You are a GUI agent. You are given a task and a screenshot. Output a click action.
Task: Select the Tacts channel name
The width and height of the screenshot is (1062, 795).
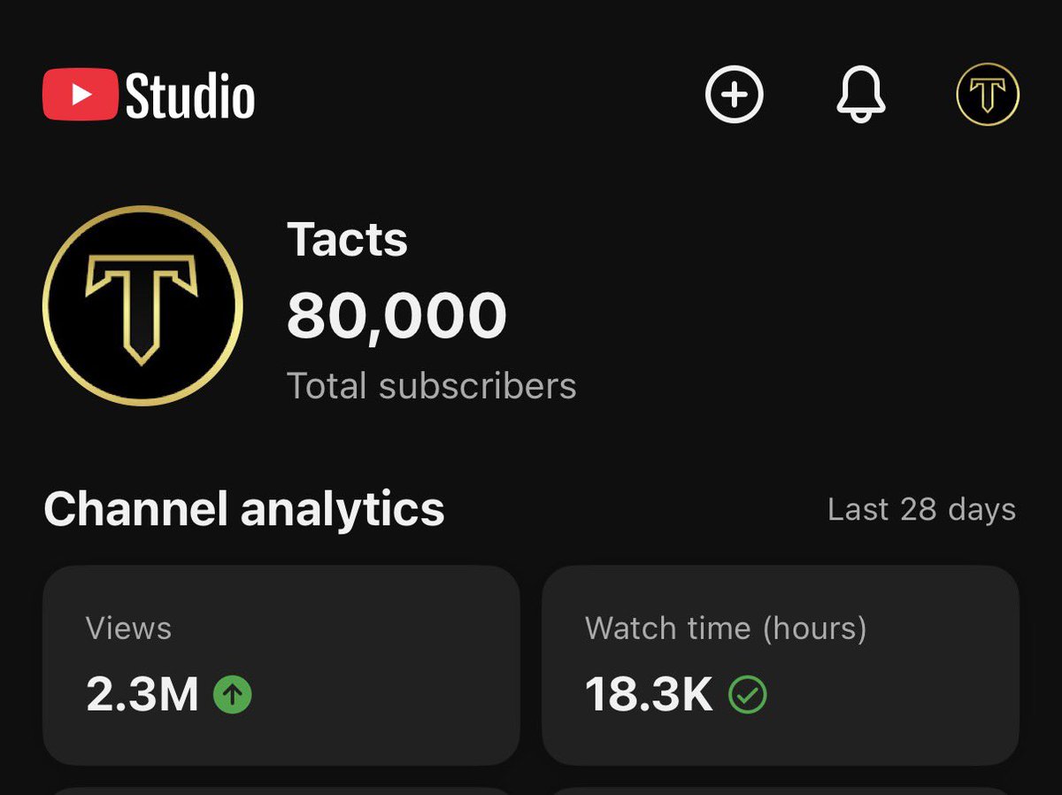[347, 239]
